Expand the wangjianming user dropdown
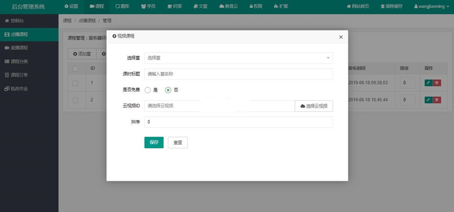The height and width of the screenshot is (212, 454). (x=431, y=6)
